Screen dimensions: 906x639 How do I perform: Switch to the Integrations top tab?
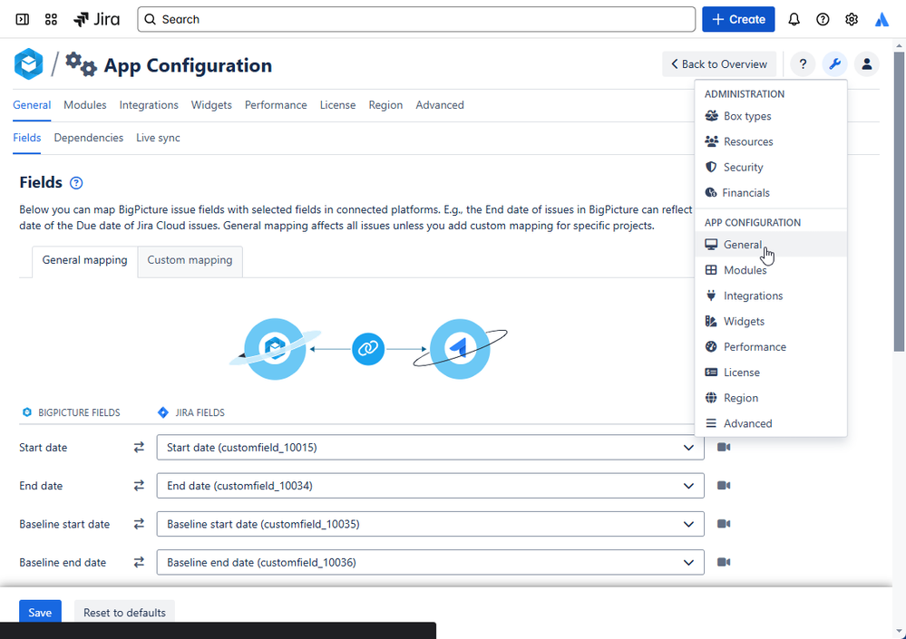149,105
